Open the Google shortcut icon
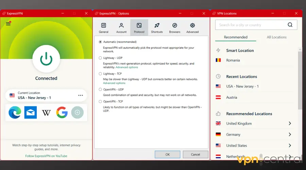The width and height of the screenshot is (306, 170). click(x=62, y=112)
